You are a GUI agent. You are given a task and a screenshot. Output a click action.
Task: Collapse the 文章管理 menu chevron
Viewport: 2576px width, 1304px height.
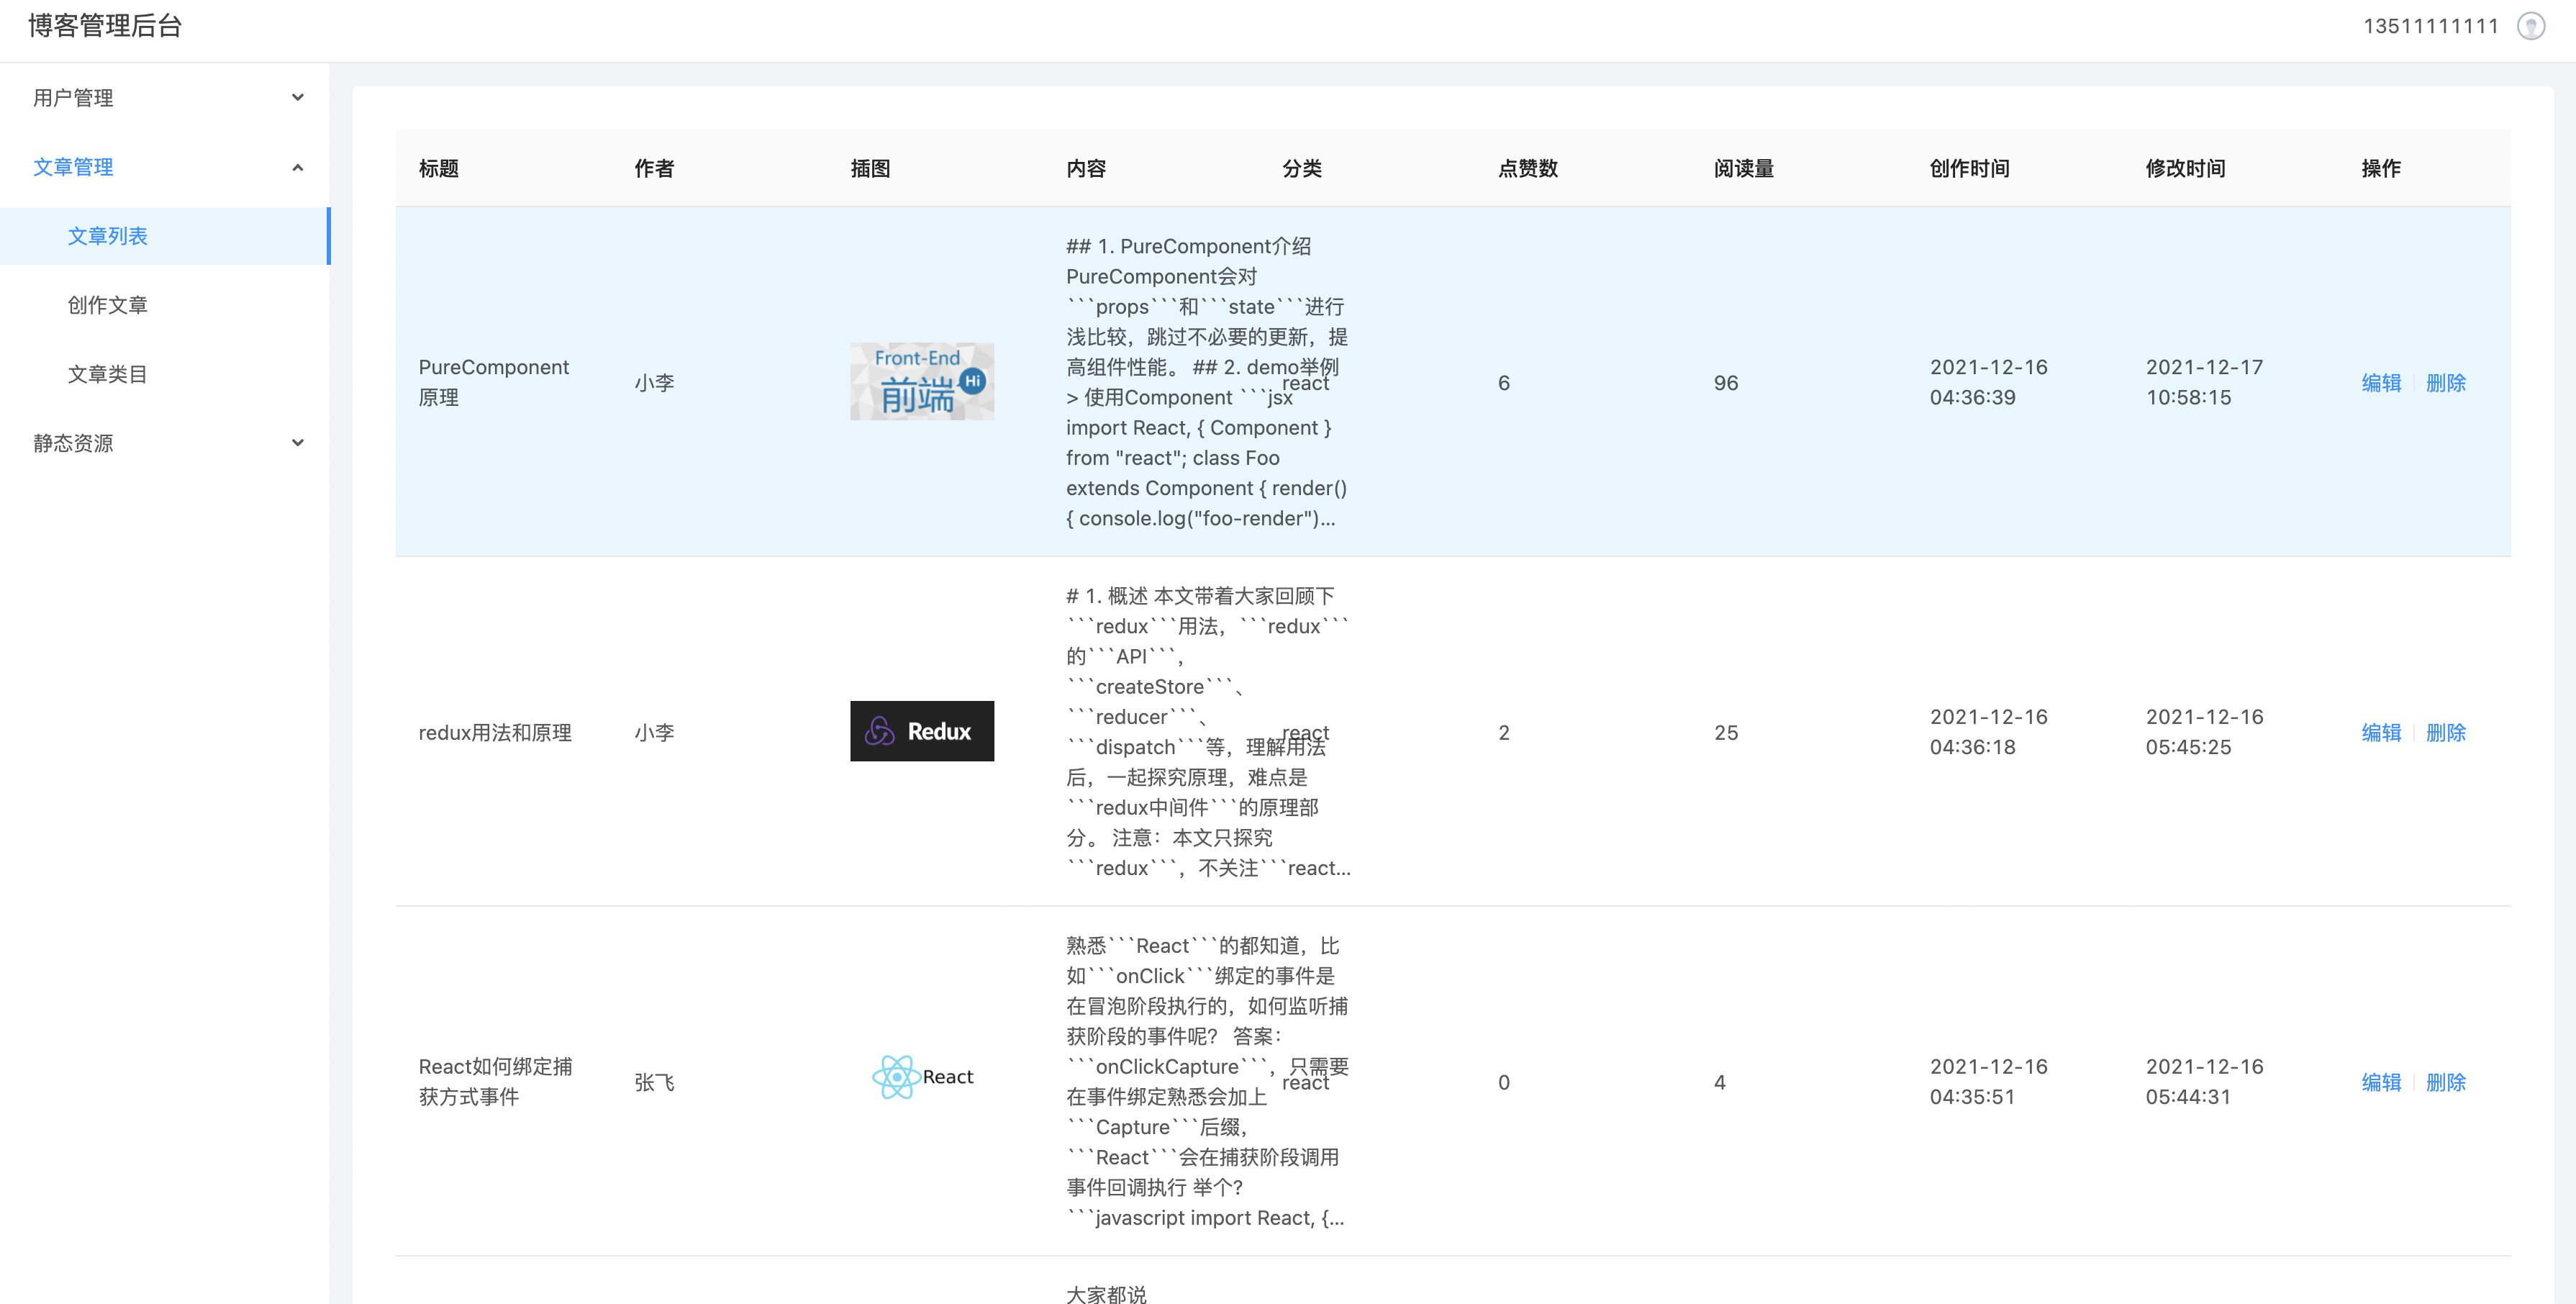pos(297,167)
